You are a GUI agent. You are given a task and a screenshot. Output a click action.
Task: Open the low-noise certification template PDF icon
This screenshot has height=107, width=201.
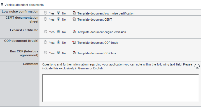(x=74, y=13)
